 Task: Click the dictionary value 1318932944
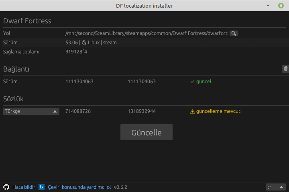[x=142, y=111]
